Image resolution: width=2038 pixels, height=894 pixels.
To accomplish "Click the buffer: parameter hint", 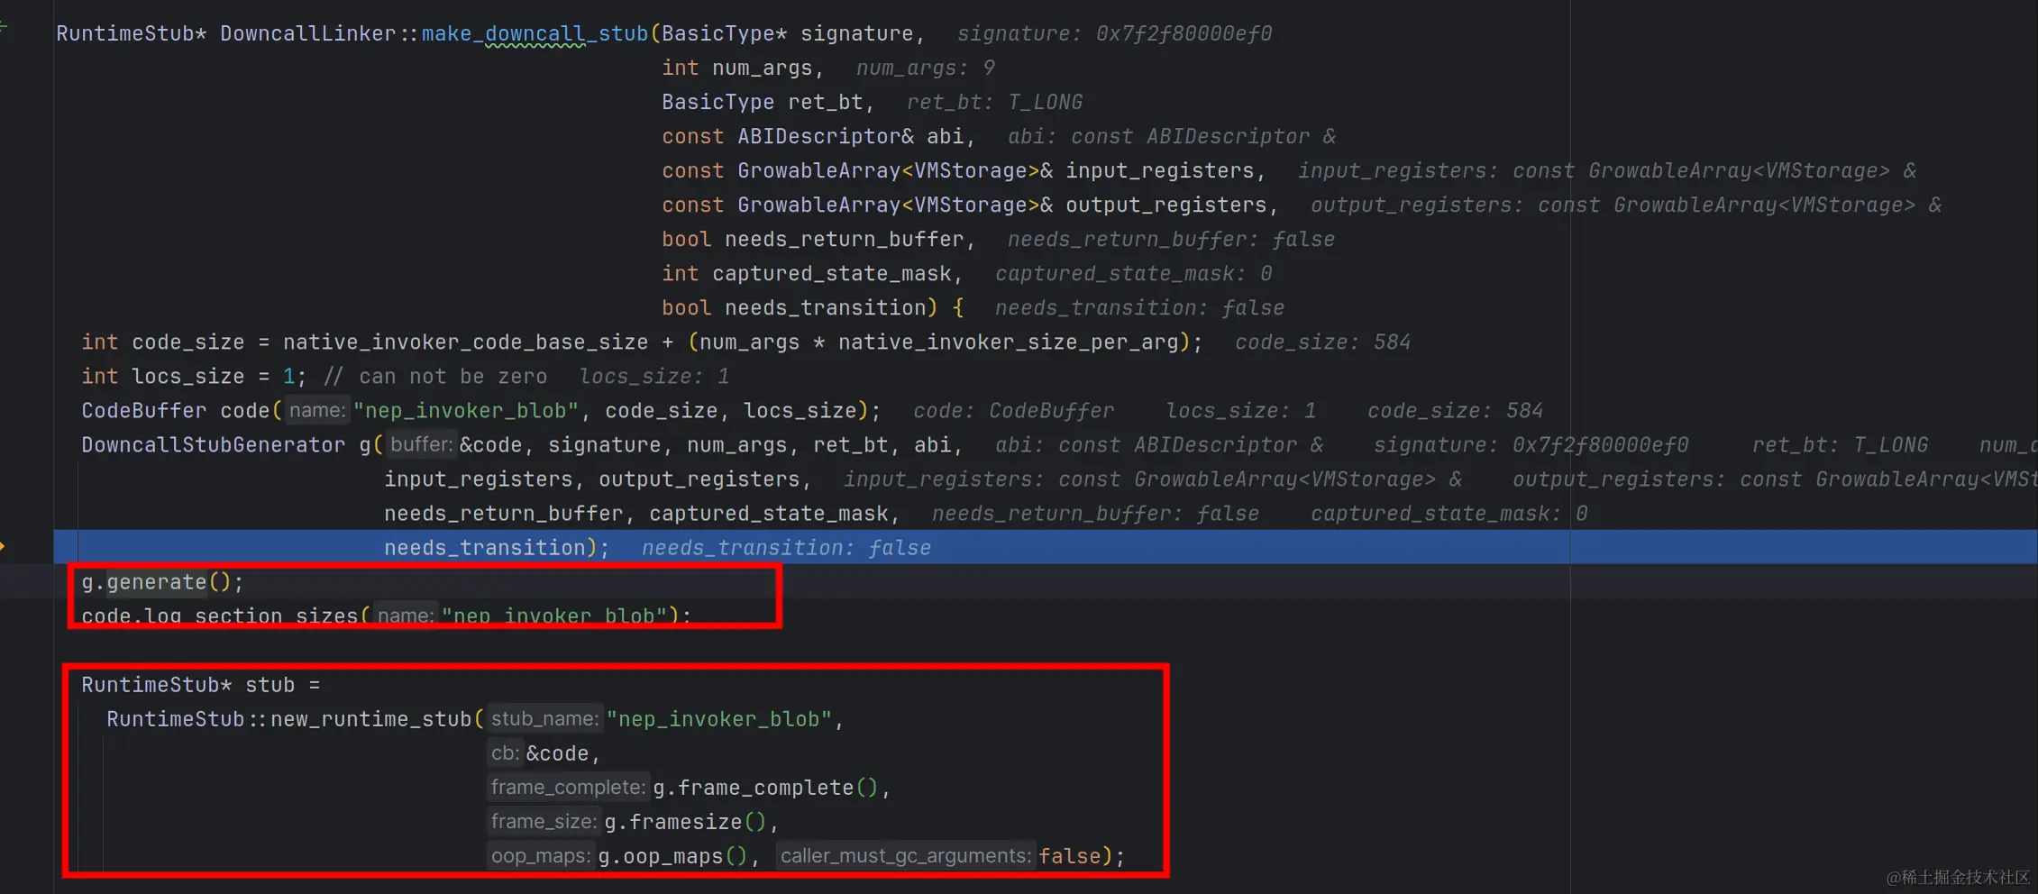I will [421, 444].
